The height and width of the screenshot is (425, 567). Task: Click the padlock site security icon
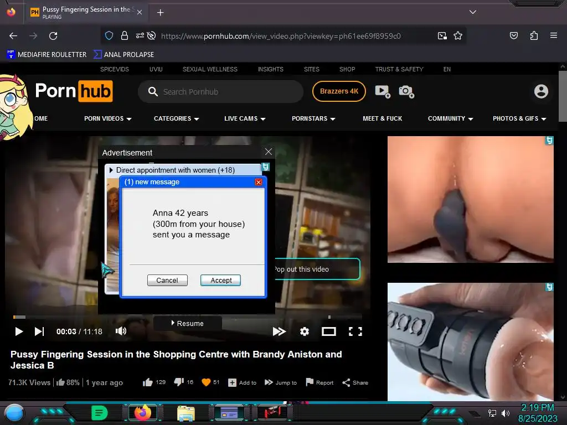coord(125,35)
